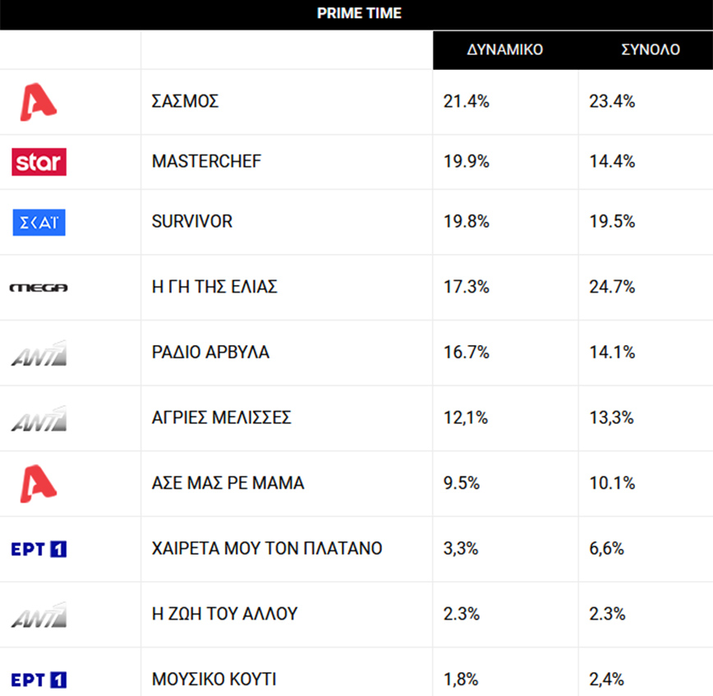This screenshot has width=713, height=696.
Task: Click the Mega channel logo
Action: [39, 288]
